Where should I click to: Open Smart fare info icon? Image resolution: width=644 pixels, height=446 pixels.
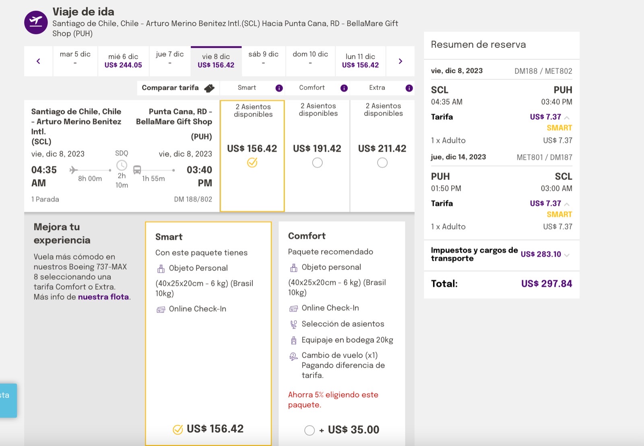click(279, 88)
